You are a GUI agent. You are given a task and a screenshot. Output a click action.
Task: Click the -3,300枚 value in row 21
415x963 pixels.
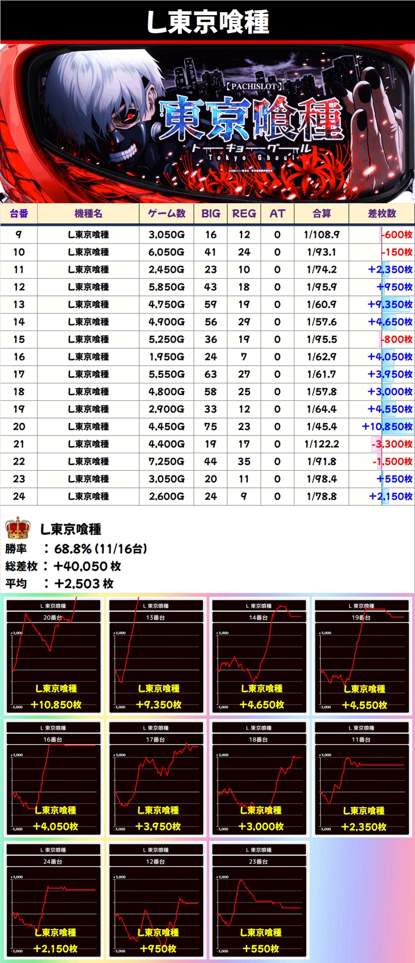[x=391, y=444]
